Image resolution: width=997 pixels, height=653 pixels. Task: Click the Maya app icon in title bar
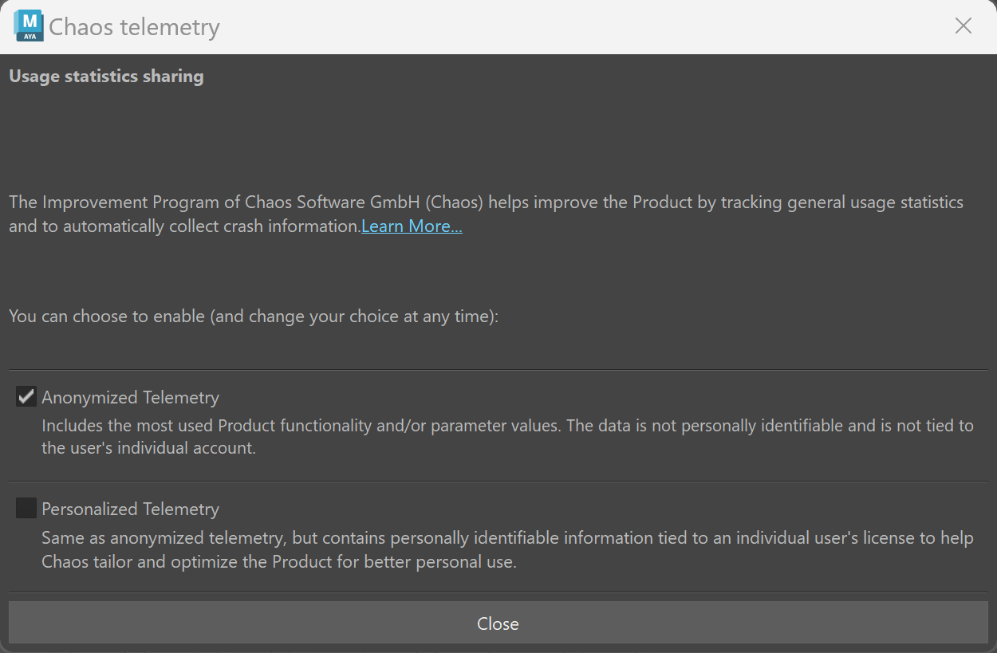(30, 26)
